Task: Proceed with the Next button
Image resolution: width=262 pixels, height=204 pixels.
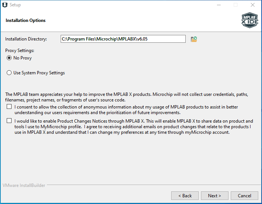Action: [x=214, y=196]
